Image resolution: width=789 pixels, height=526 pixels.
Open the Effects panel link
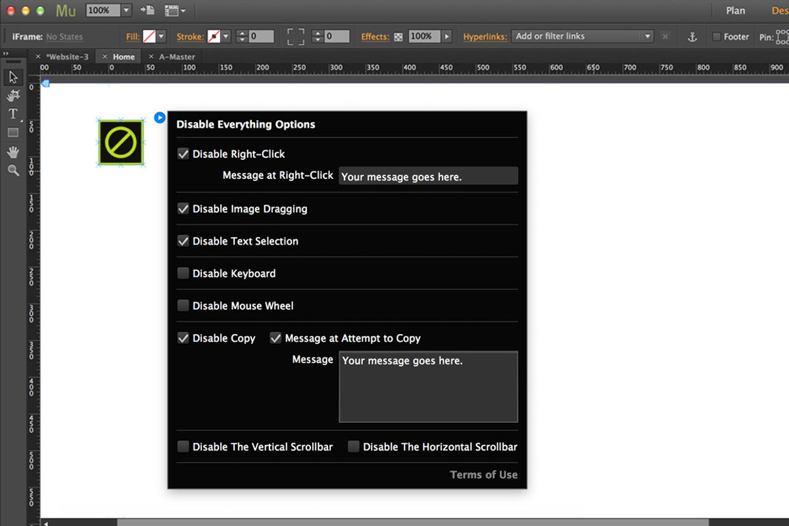(x=375, y=37)
